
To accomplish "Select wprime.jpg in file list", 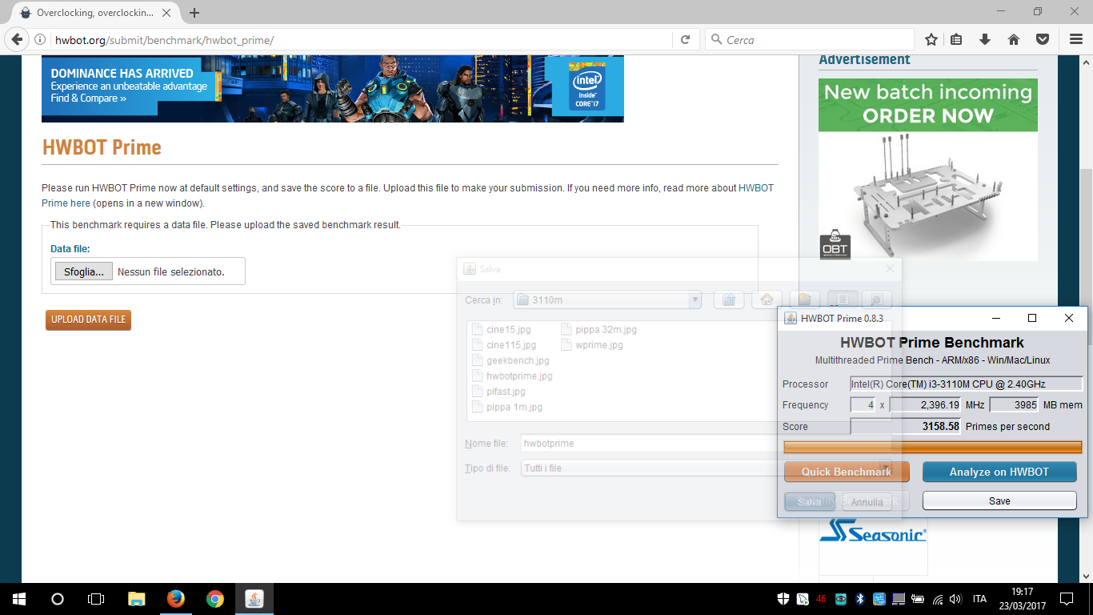I will [x=592, y=345].
